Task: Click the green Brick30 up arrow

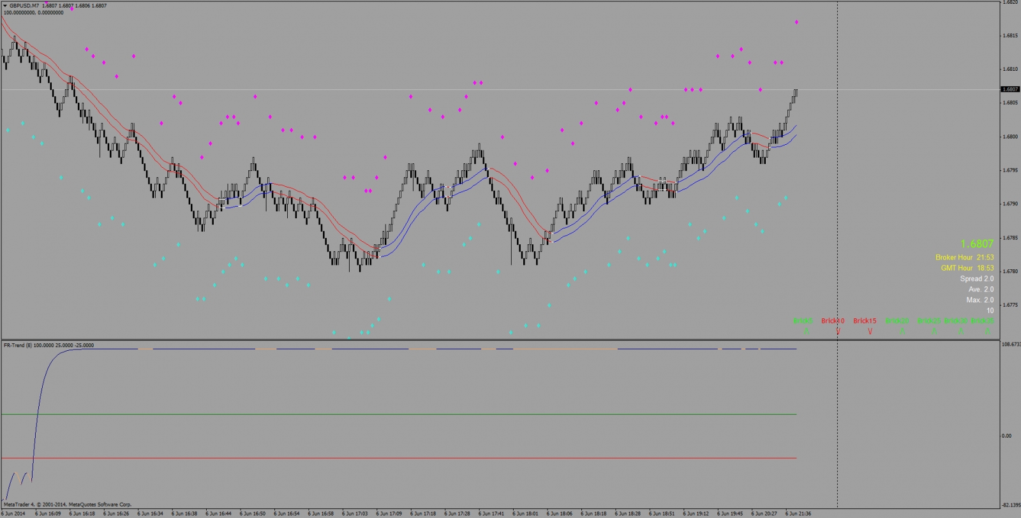Action: [960, 331]
